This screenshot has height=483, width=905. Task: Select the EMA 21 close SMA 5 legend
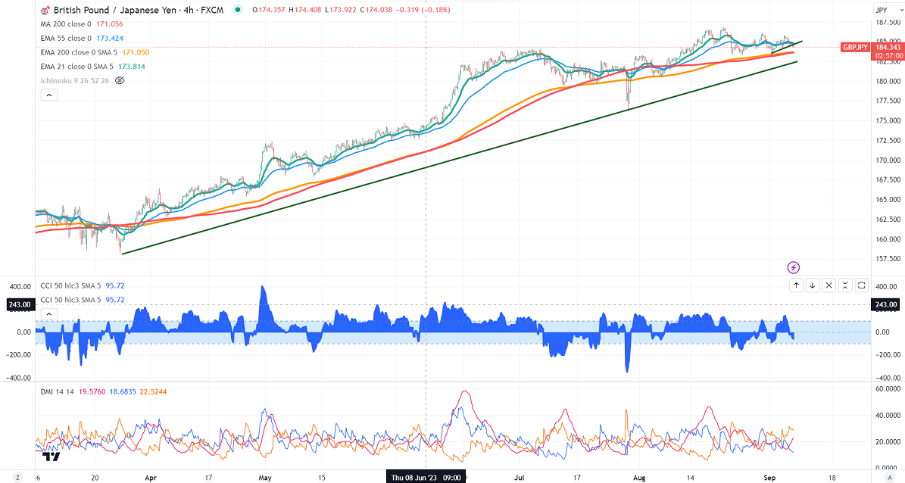76,67
